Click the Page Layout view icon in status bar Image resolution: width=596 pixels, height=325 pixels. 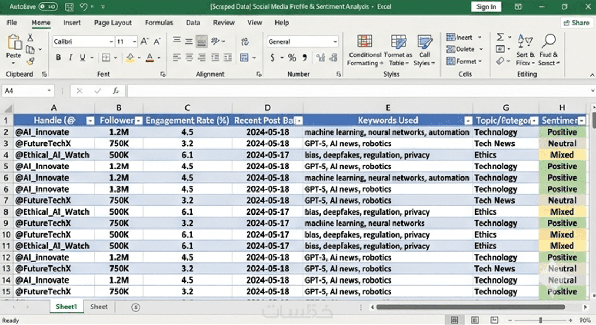474,320
